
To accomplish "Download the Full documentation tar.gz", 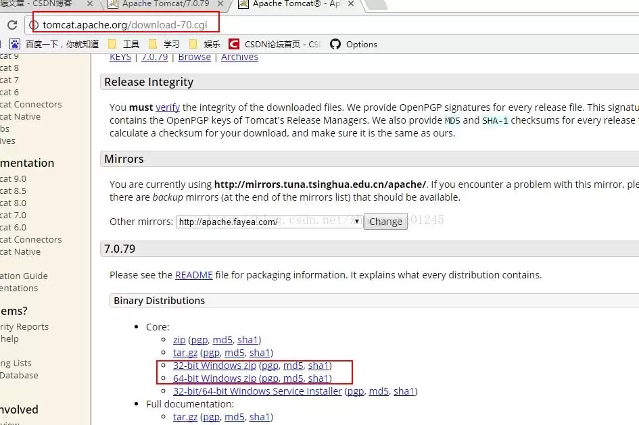I will point(185,417).
